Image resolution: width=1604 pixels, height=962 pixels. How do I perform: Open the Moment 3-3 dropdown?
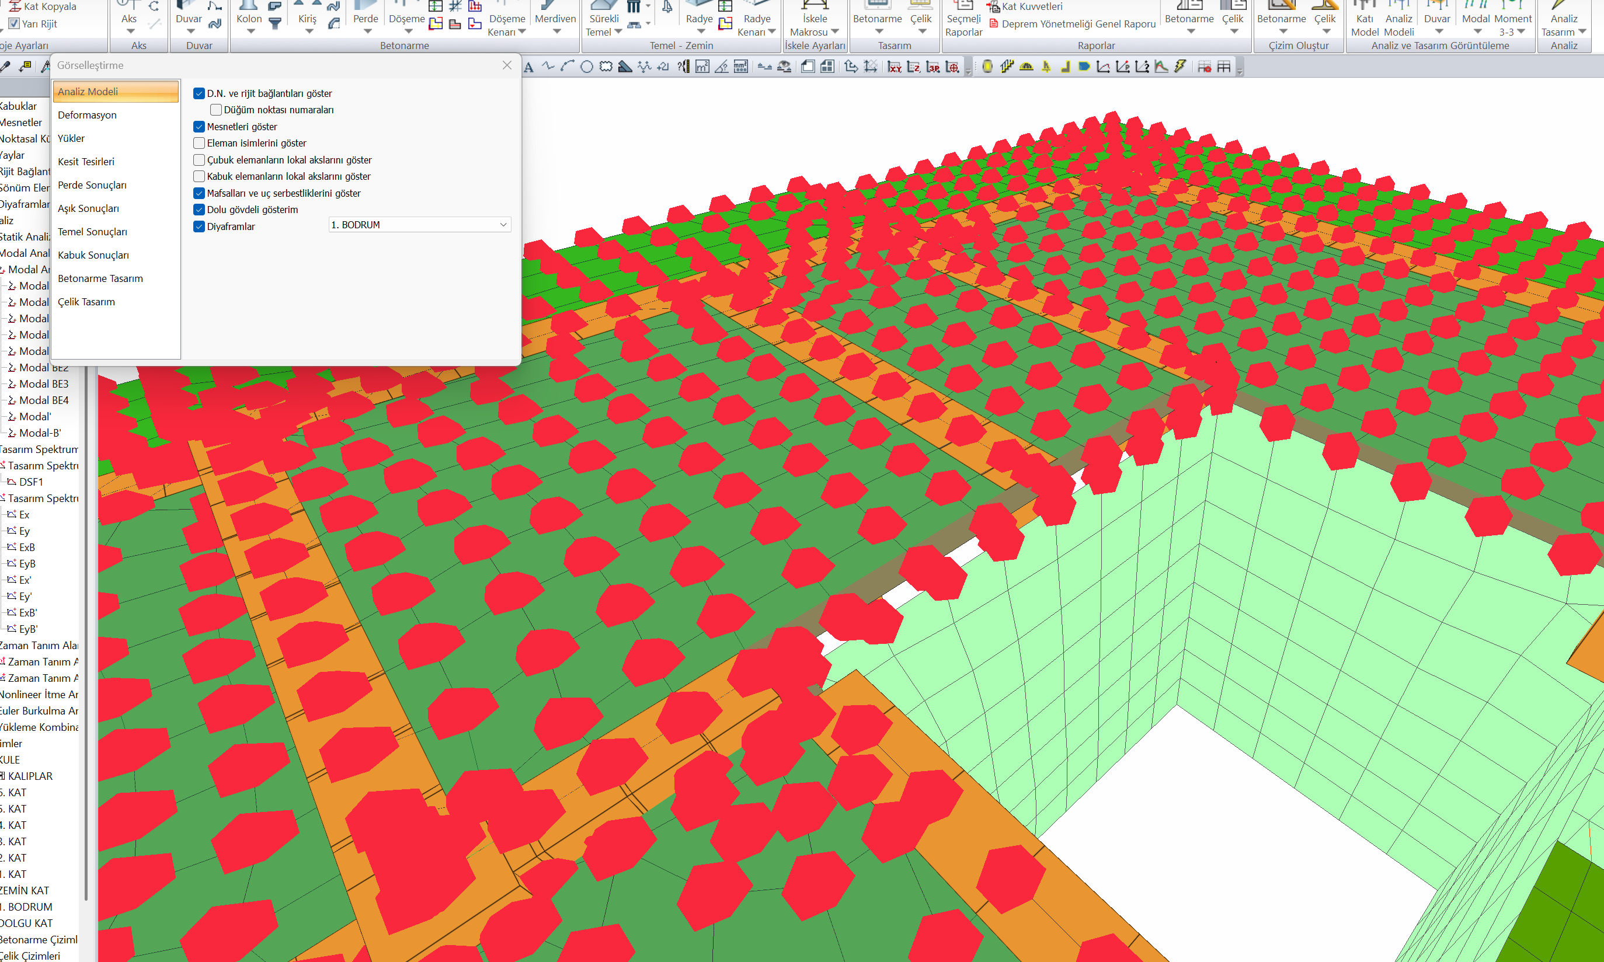tap(1521, 32)
